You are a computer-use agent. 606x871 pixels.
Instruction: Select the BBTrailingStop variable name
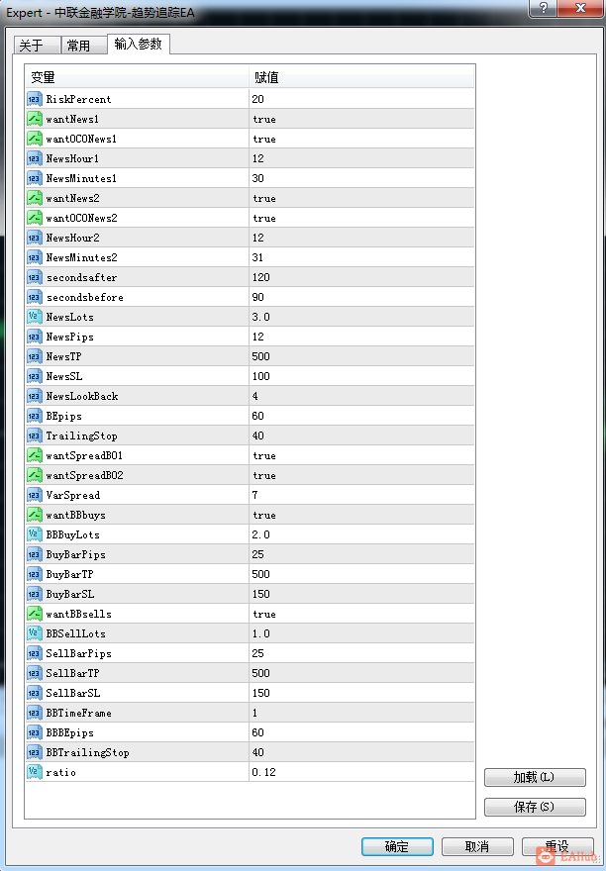pyautogui.click(x=87, y=752)
